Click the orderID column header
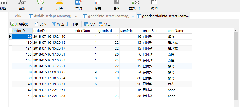The width and height of the screenshot is (240, 107). tap(22, 31)
